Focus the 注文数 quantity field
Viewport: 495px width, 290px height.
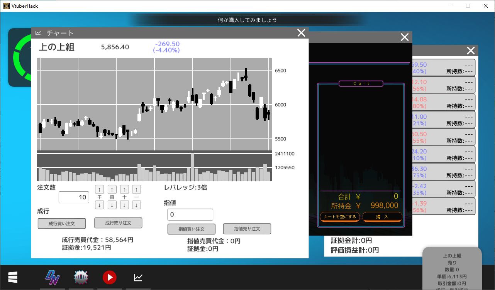point(74,197)
